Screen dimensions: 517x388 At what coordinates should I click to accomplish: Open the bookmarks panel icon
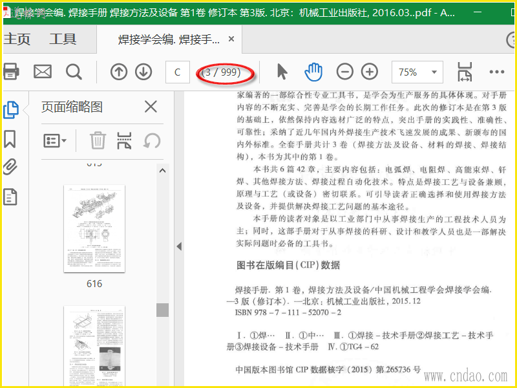(x=10, y=139)
